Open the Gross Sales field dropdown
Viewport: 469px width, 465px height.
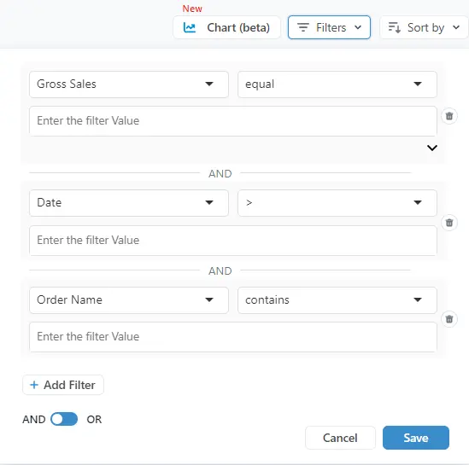pos(129,84)
